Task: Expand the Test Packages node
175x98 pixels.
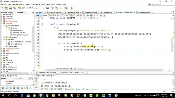Action: (4, 37)
